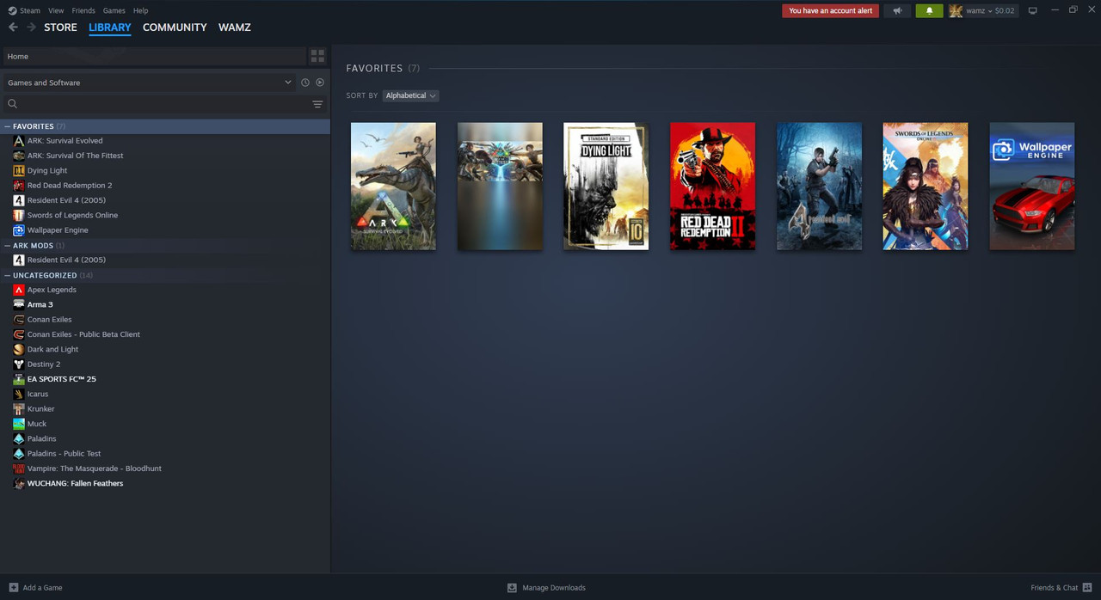This screenshot has height=600, width=1101.
Task: Open the announcements megaphone icon
Action: pyautogui.click(x=897, y=11)
